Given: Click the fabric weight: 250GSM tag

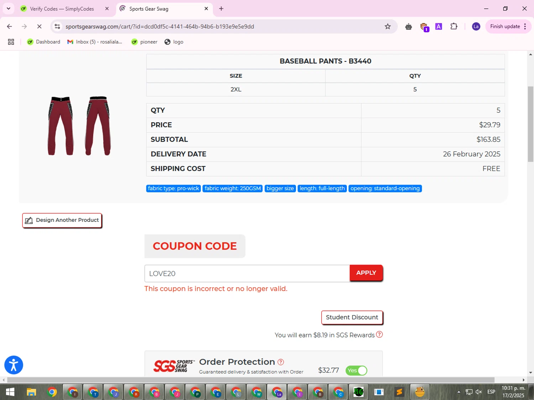Looking at the screenshot, I should pyautogui.click(x=232, y=188).
